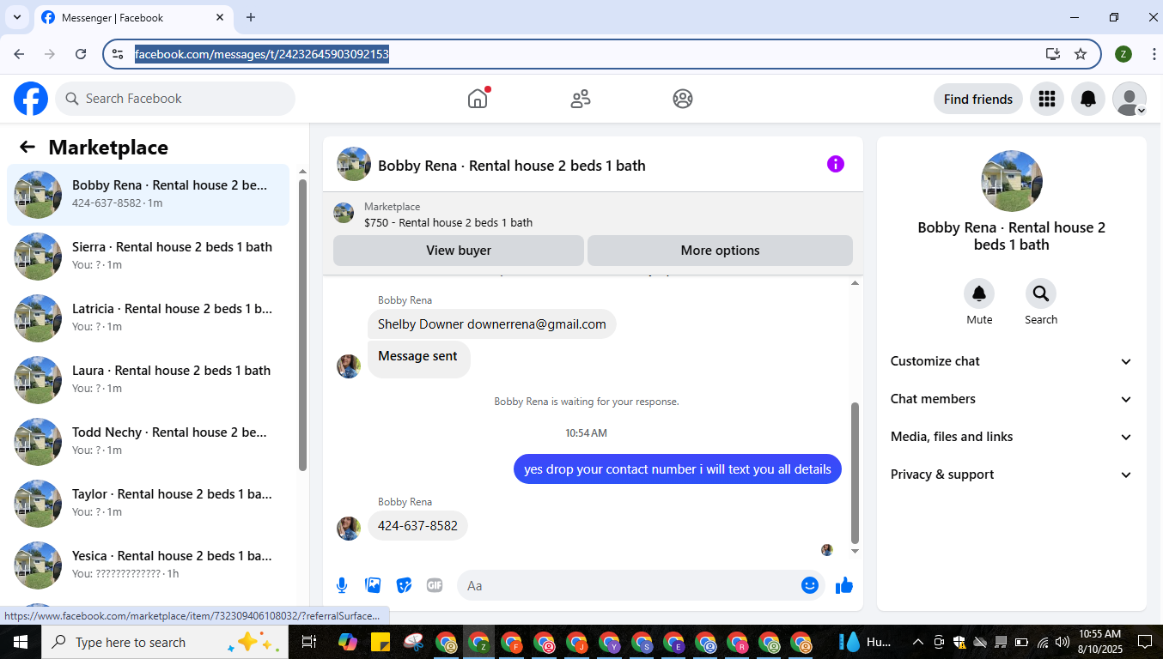The width and height of the screenshot is (1163, 659).
Task: Click the browser address bar URL
Action: tap(262, 54)
